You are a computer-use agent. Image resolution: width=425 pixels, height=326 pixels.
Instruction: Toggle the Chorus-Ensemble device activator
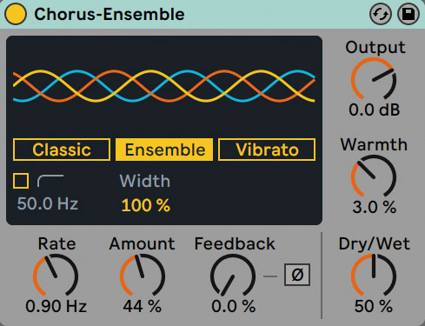[x=16, y=14]
